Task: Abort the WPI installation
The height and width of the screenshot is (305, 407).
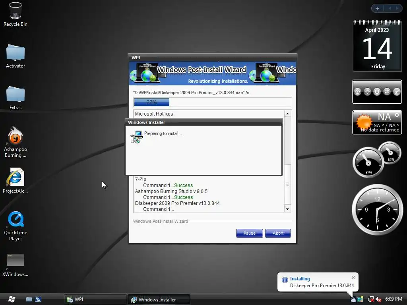Action: [278, 233]
